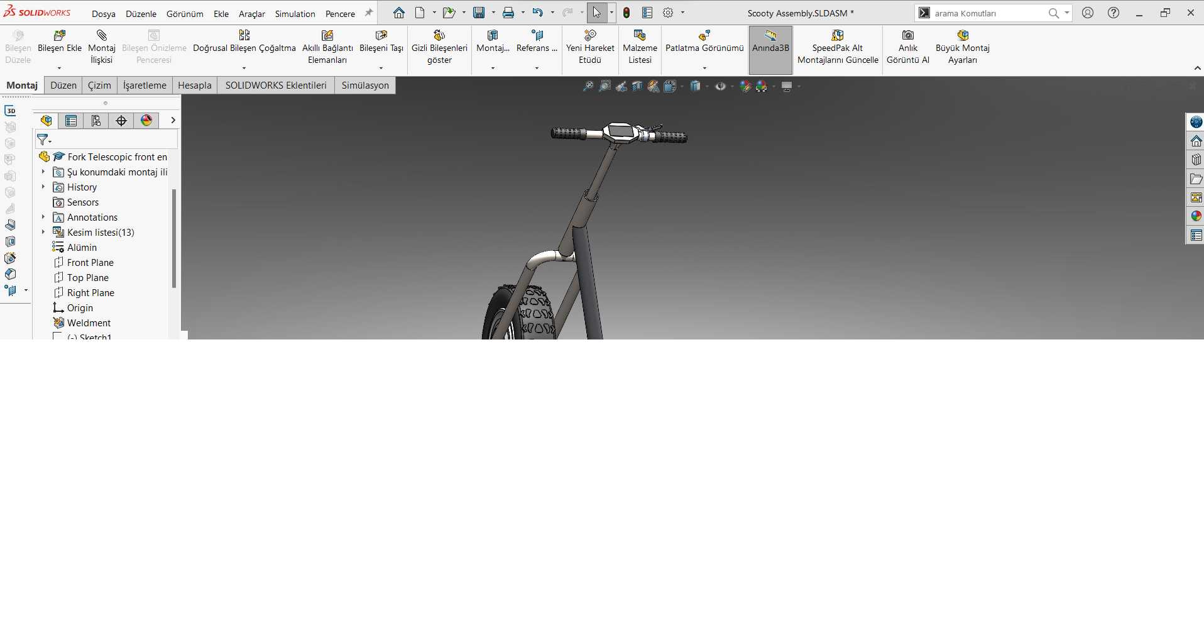Screen dimensions: 1204x640
Task: Expand the Şu konumdaki montaj ili folder
Action: 43,172
